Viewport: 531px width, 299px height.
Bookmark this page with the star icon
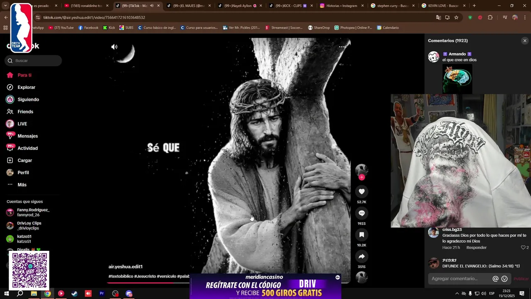point(456,17)
